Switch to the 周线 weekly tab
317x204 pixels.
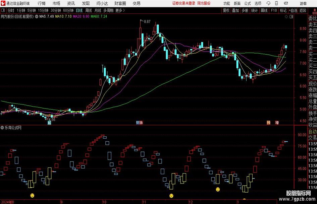pos(88,10)
